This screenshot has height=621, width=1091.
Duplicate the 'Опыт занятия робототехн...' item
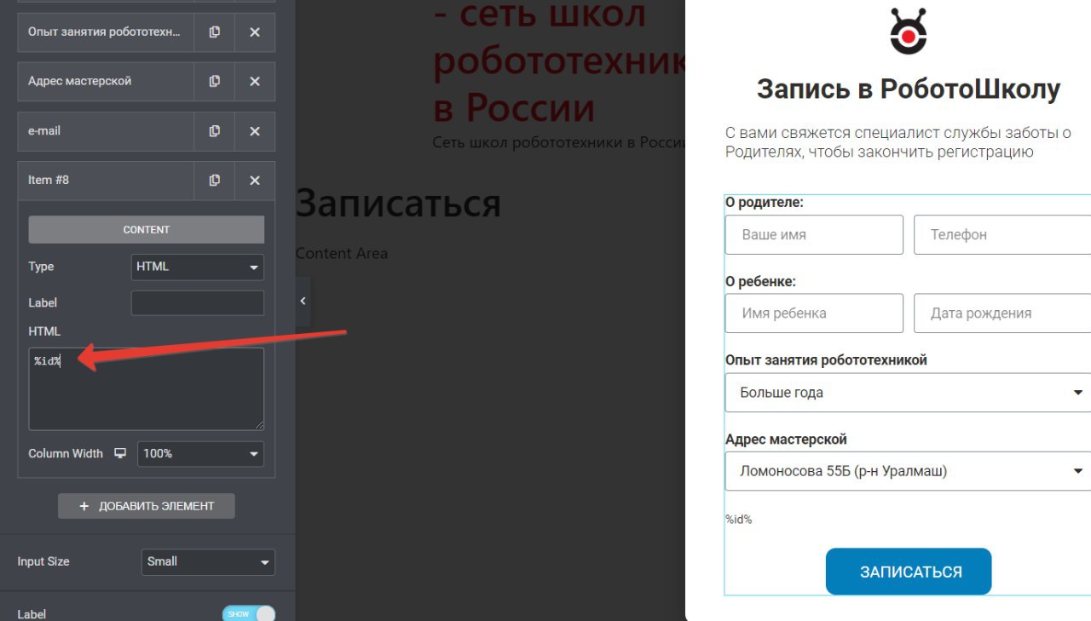pyautogui.click(x=215, y=32)
